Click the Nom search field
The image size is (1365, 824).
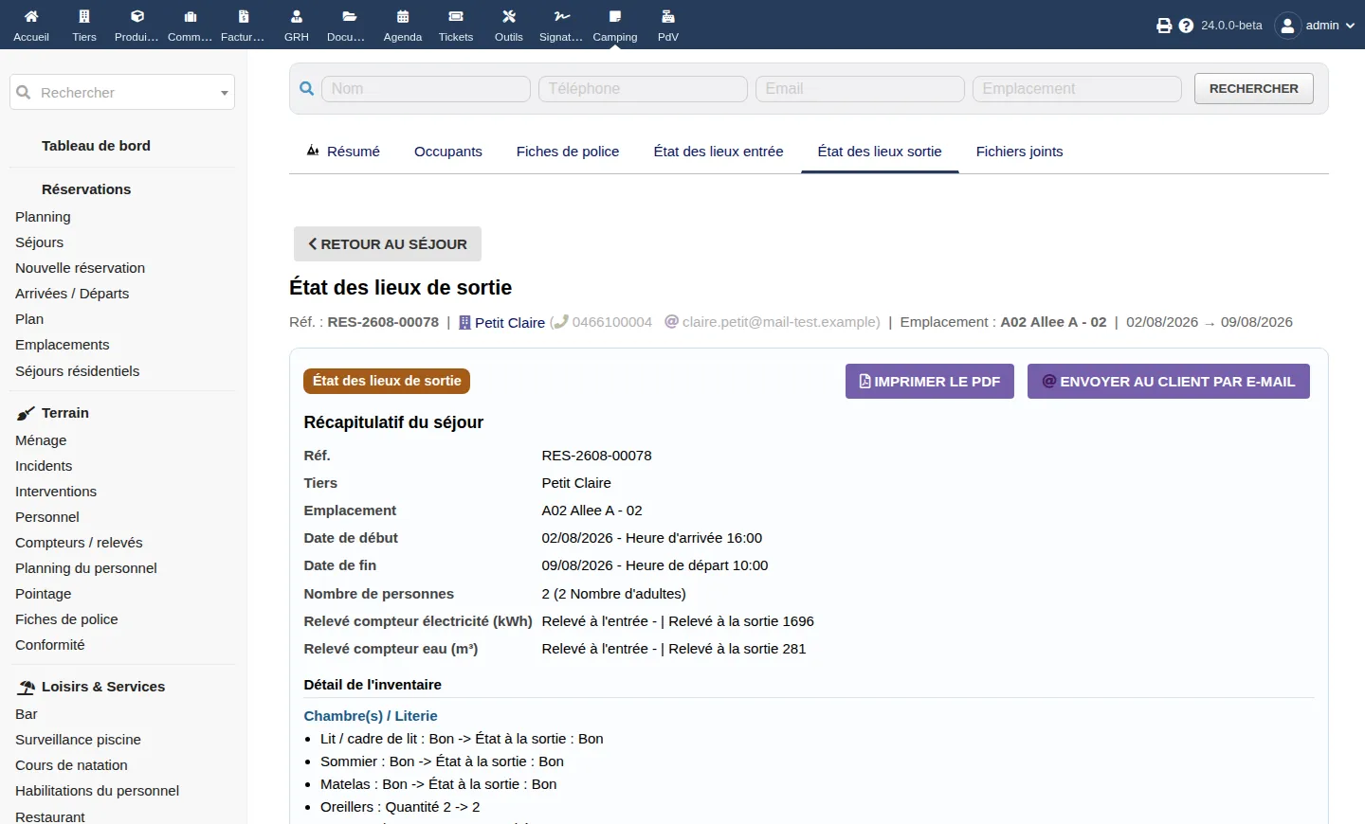(x=426, y=89)
